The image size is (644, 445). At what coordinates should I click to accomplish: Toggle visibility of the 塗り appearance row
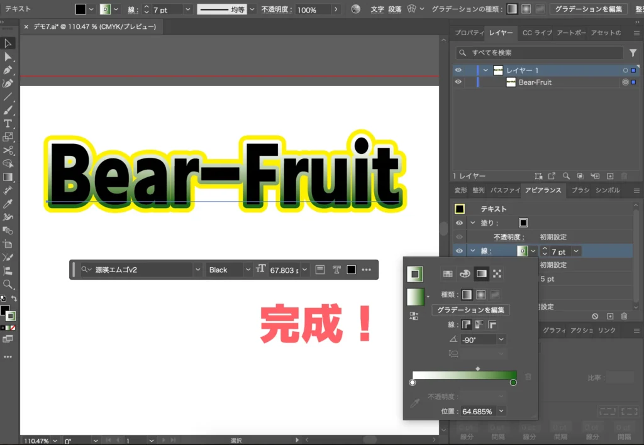tap(458, 222)
